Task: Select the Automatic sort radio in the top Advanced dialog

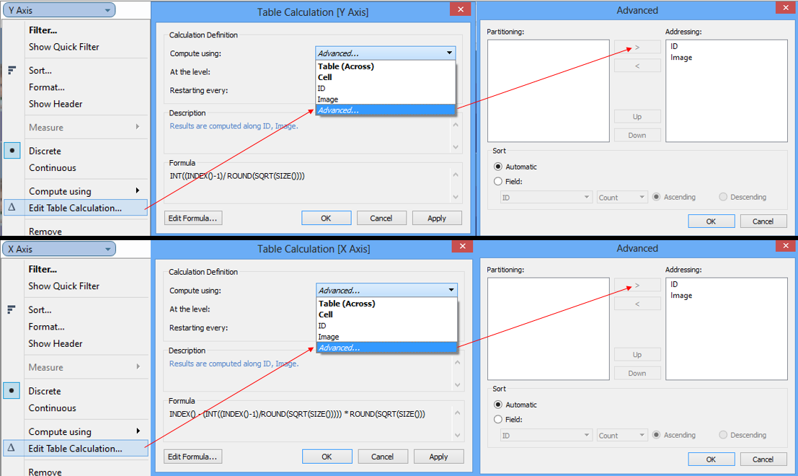Action: point(497,167)
